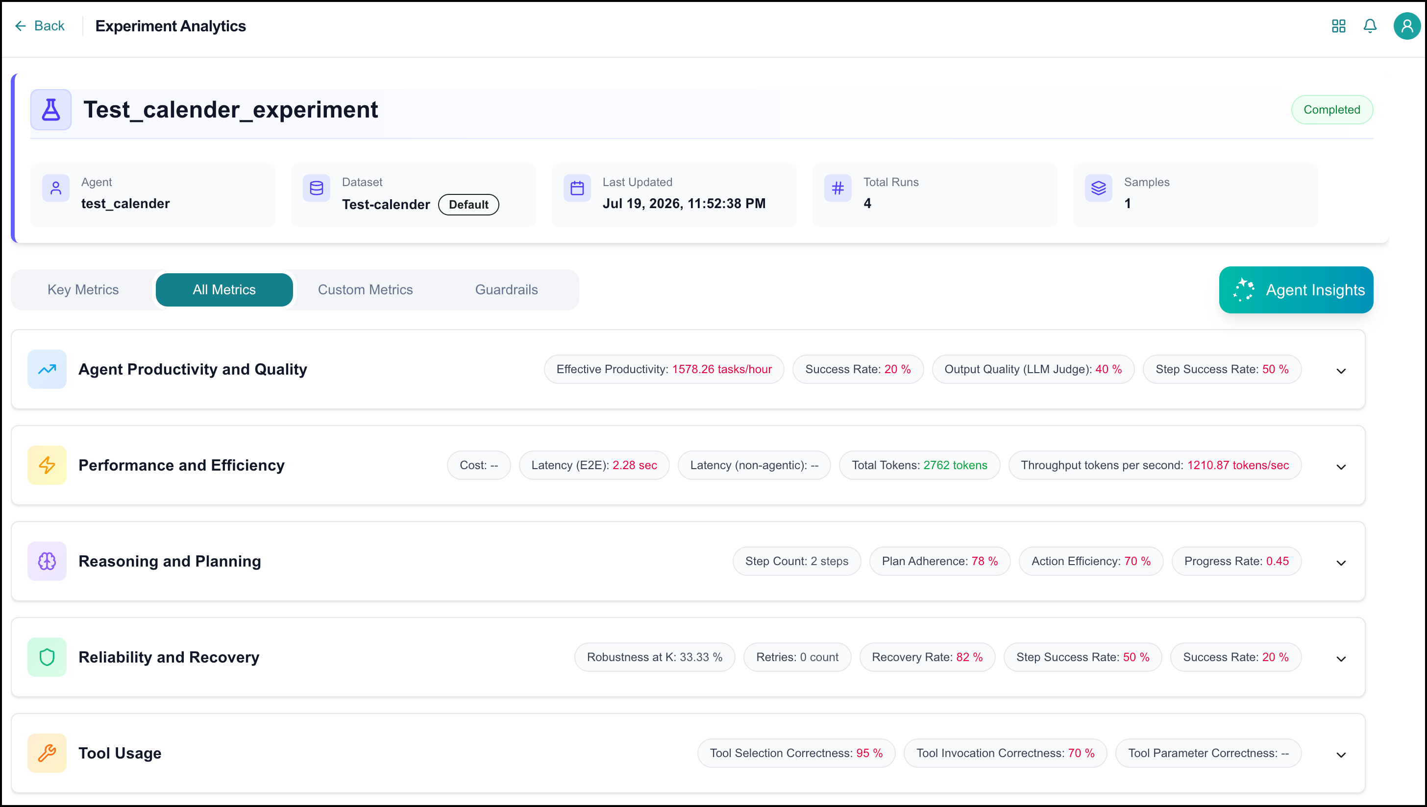Click the Total Tokens 2762 tokens chip
This screenshot has height=807, width=1427.
tap(919, 465)
